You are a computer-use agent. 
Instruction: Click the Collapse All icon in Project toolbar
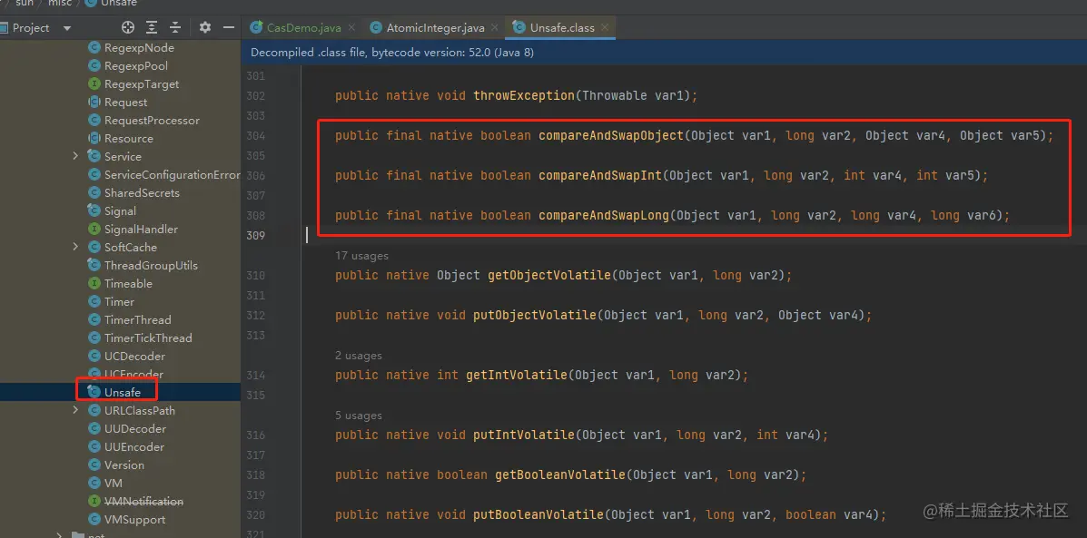(175, 28)
